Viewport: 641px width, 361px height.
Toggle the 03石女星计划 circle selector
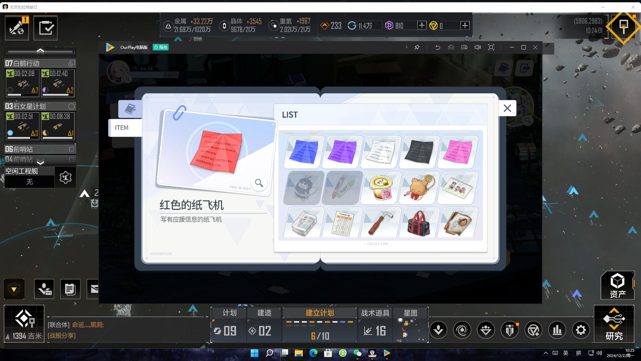point(71,106)
